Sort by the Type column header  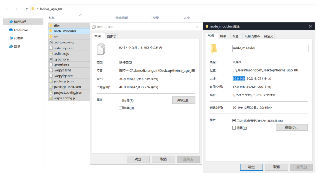click(156, 17)
